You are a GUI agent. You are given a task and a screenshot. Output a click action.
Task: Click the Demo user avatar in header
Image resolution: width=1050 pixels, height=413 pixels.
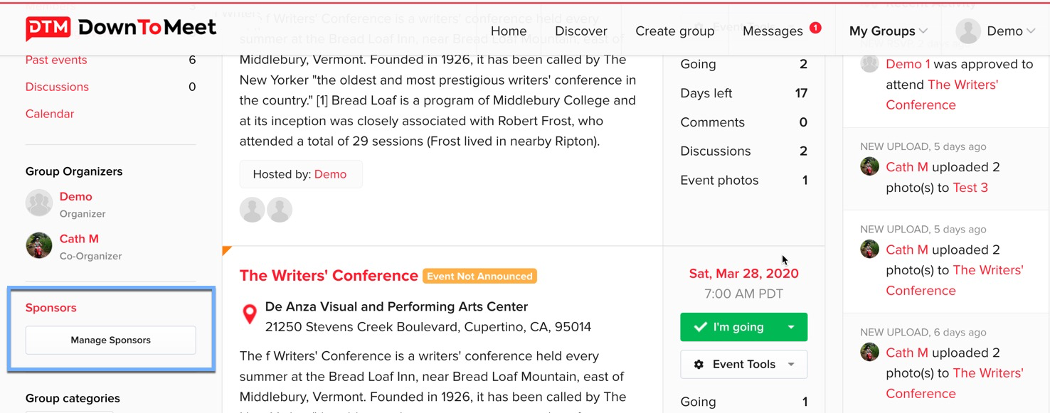point(967,31)
